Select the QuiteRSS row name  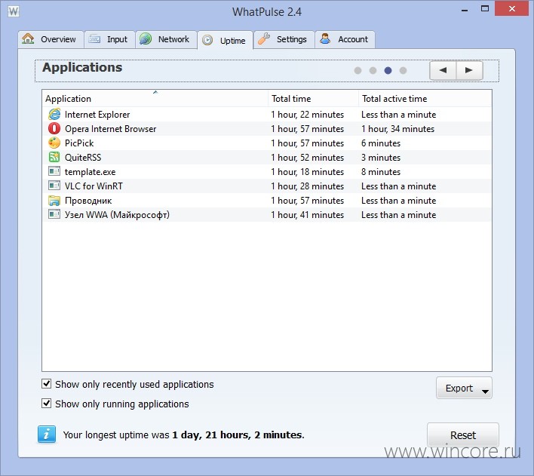coord(83,158)
